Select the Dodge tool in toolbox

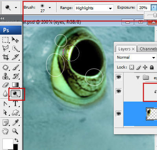(15, 94)
